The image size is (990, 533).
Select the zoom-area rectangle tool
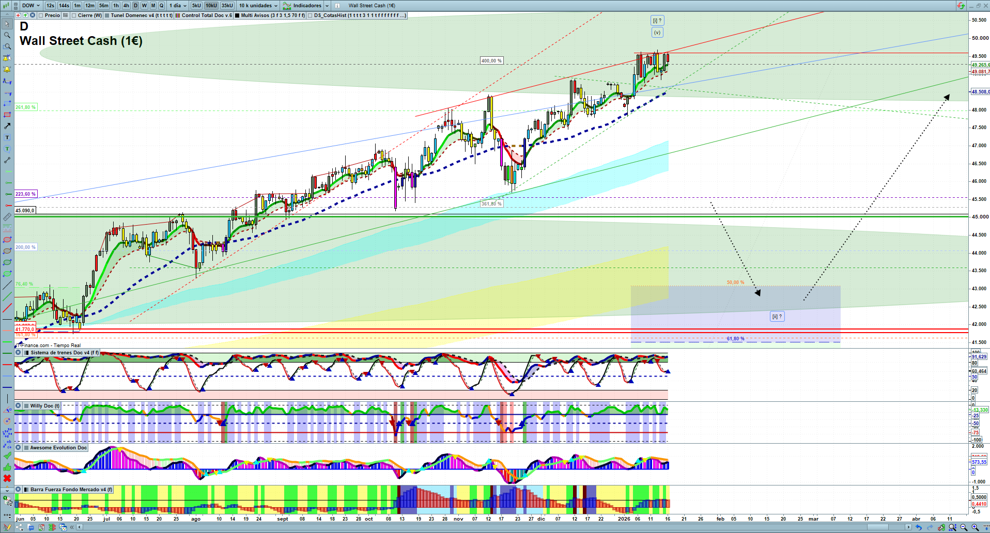point(7,46)
